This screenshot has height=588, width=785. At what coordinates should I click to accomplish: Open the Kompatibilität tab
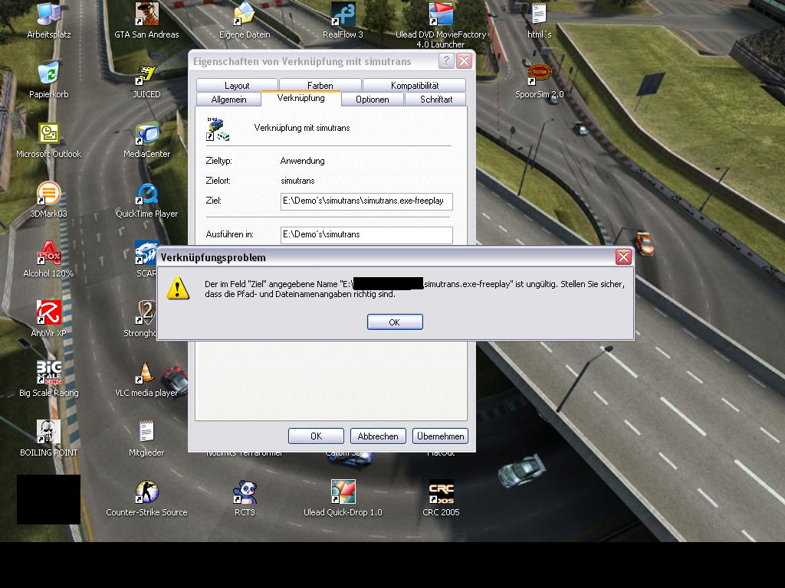tap(414, 86)
